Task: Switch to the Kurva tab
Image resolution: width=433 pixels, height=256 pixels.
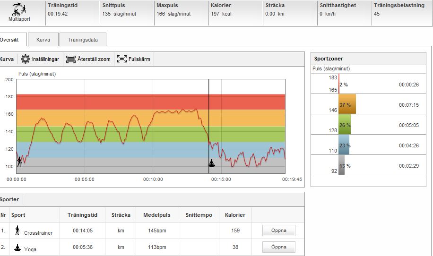Action: pyautogui.click(x=43, y=40)
